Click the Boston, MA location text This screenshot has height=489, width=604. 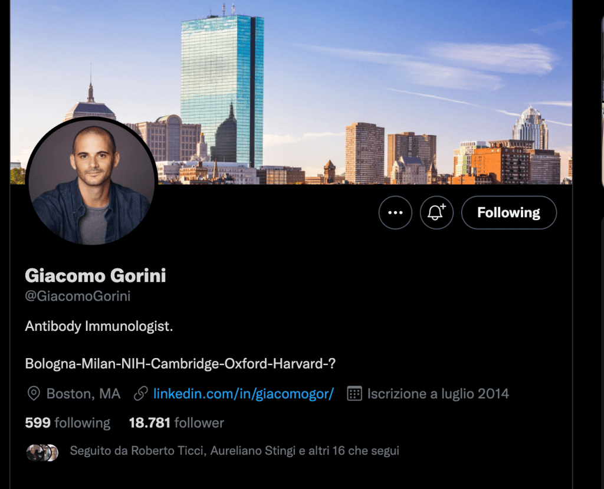pyautogui.click(x=84, y=394)
